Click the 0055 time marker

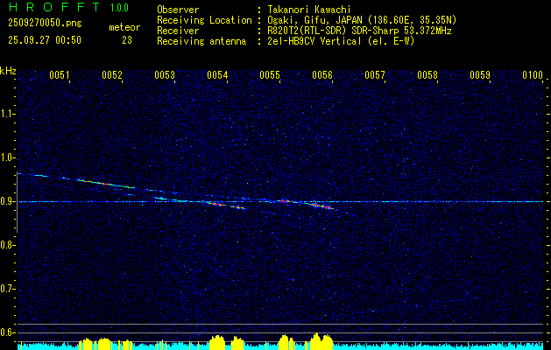tap(270, 75)
